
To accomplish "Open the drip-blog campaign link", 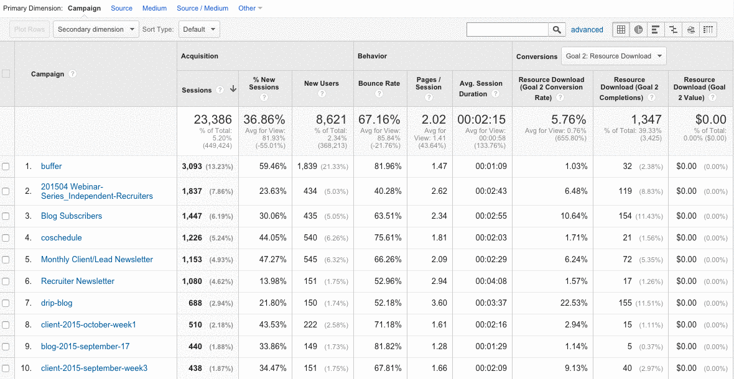I will [x=57, y=303].
